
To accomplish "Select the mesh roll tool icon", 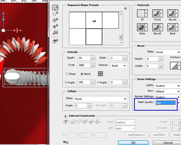I will point(55,14).
